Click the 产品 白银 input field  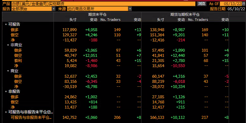[x=103, y=4]
